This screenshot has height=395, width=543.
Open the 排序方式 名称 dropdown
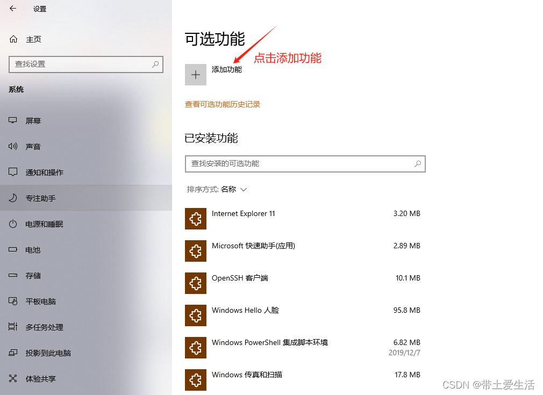point(217,189)
